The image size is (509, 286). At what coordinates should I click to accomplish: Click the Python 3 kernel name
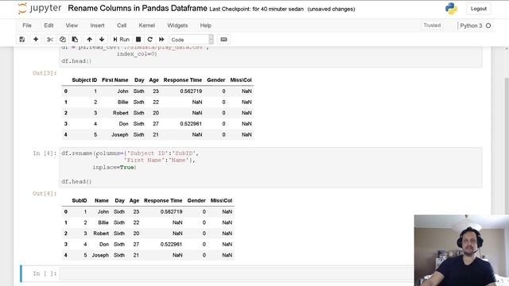click(471, 25)
